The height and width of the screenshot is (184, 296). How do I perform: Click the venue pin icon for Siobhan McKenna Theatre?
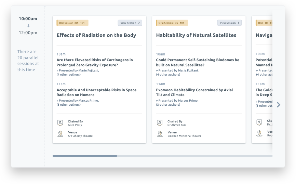(x=160, y=134)
